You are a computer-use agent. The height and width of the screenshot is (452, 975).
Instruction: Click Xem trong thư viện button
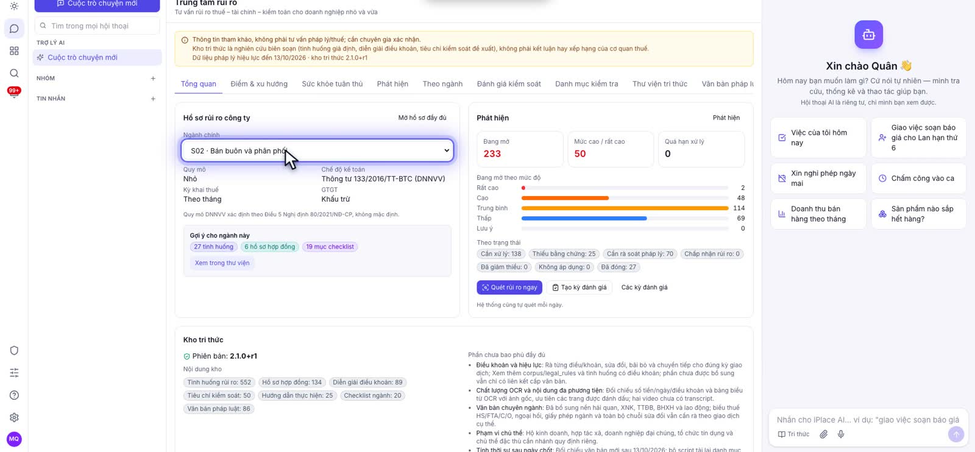(222, 263)
